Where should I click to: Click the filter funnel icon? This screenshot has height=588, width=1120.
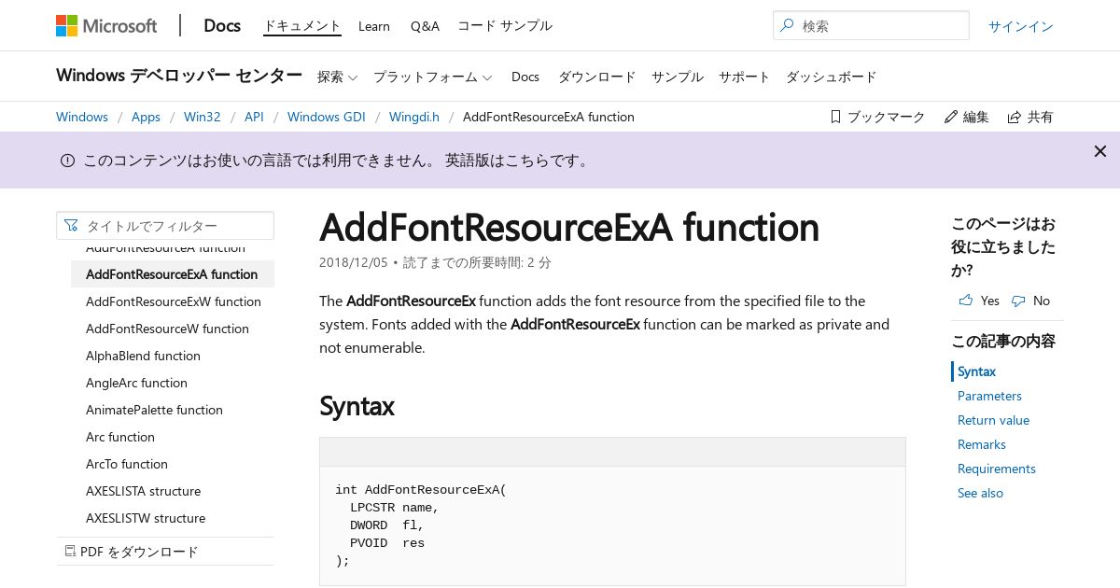click(x=72, y=226)
